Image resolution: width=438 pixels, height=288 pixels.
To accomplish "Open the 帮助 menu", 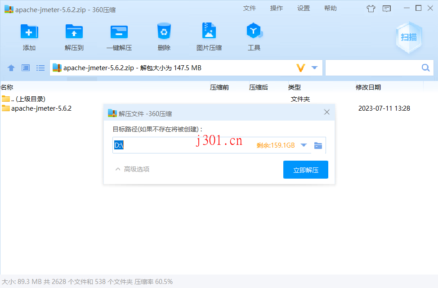I will [x=331, y=9].
